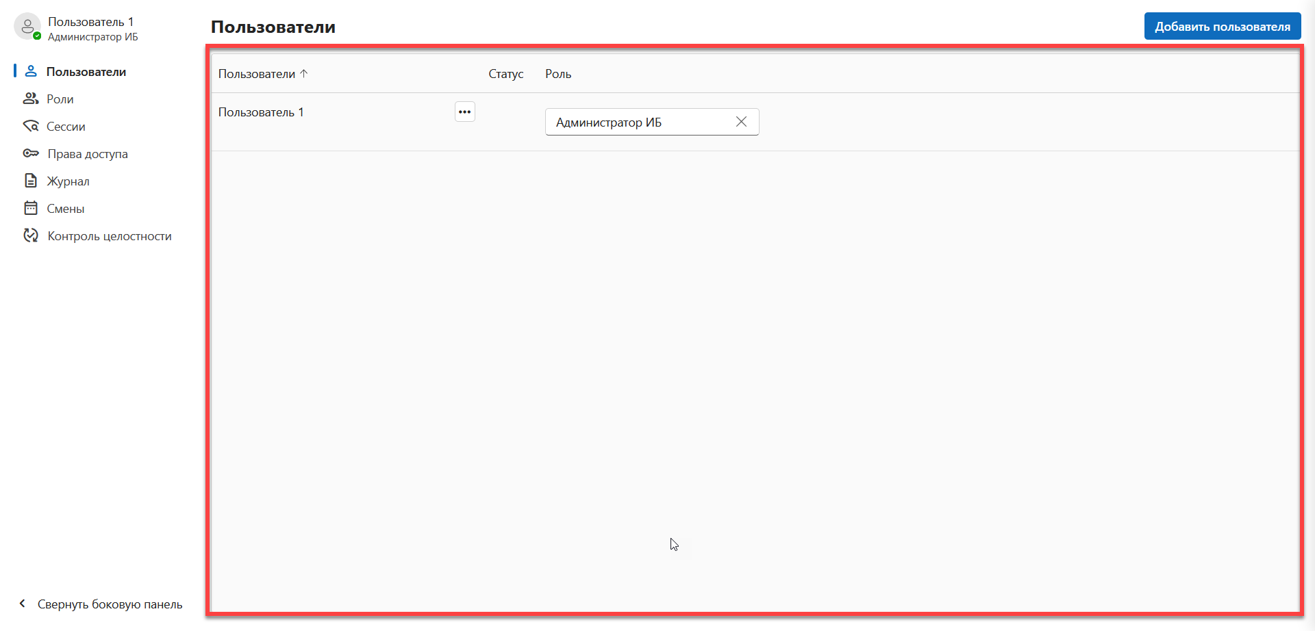Click the Смены calendar icon
This screenshot has width=1315, height=631.
31,208
